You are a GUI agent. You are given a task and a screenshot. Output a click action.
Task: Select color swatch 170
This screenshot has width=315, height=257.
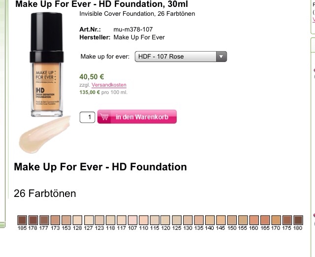click(x=276, y=220)
